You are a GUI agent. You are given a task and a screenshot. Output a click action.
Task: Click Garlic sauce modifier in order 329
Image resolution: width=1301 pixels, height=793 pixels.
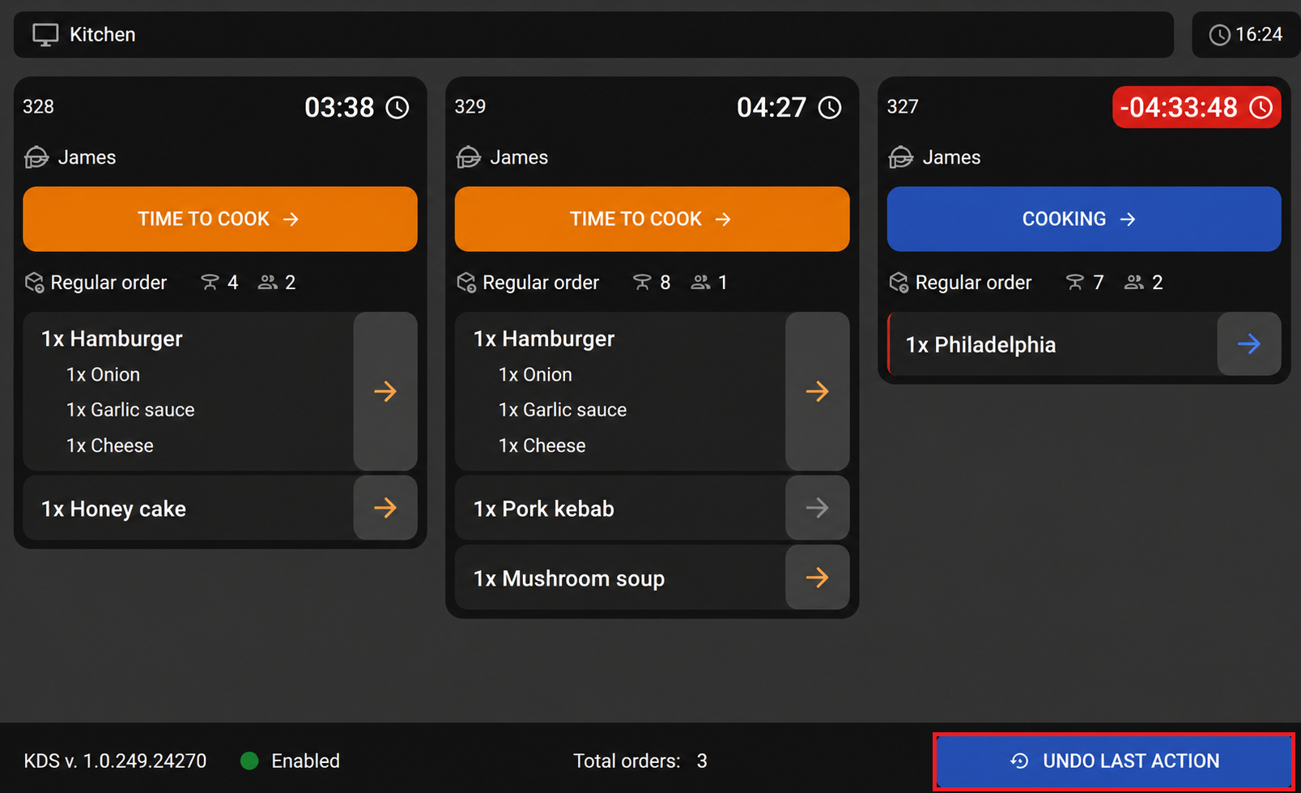pyautogui.click(x=563, y=410)
